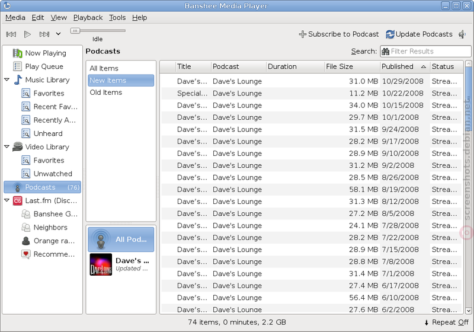Open the dropdown arrow beside next track
This screenshot has height=332, width=474.
click(58, 34)
